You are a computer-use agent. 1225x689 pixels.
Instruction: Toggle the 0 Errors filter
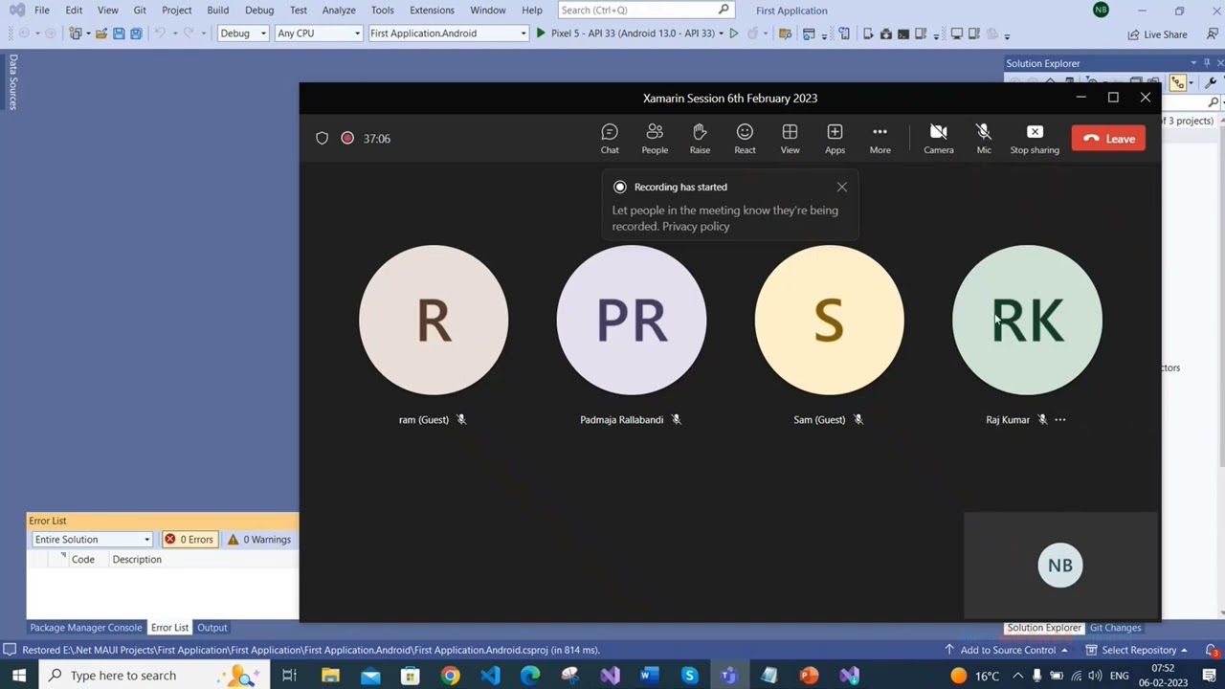click(x=189, y=540)
